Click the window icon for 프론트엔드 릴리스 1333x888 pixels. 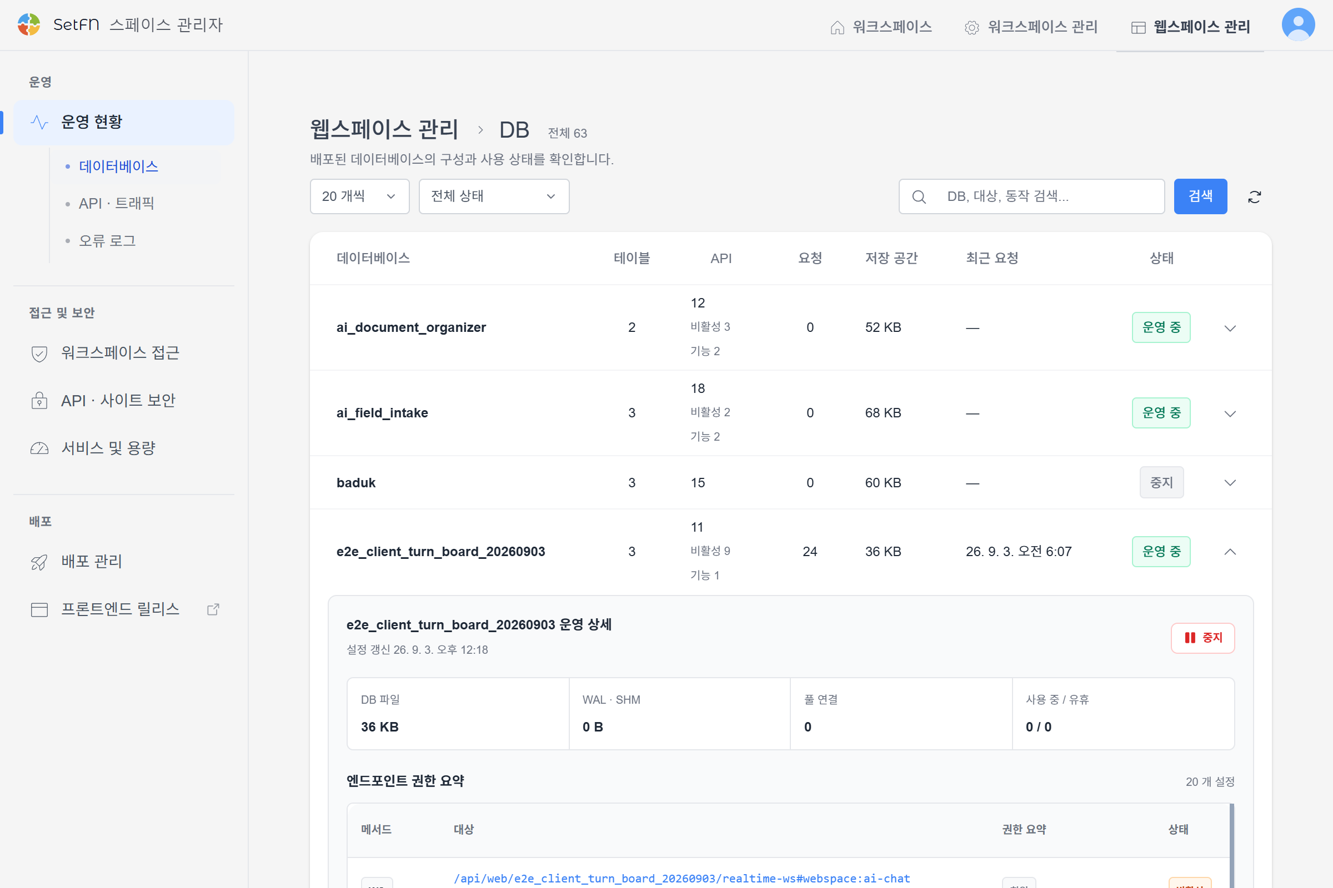tap(39, 609)
